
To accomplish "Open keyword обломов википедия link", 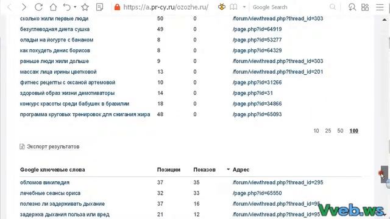I will (x=44, y=182).
